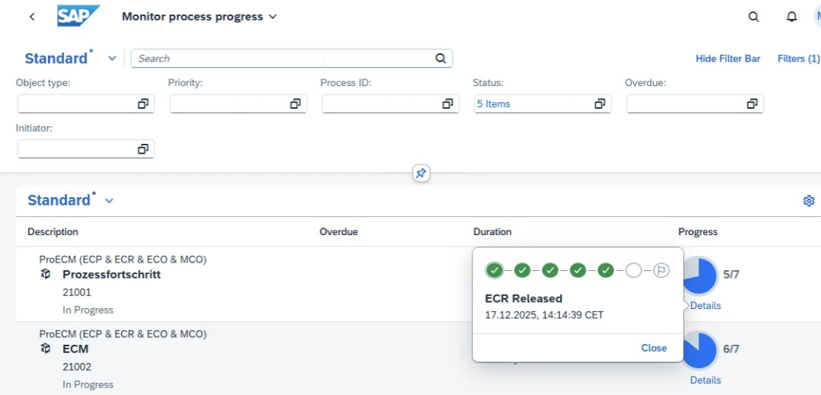Click the SAP logo
Viewport: 821px width, 395px height.
[78, 16]
